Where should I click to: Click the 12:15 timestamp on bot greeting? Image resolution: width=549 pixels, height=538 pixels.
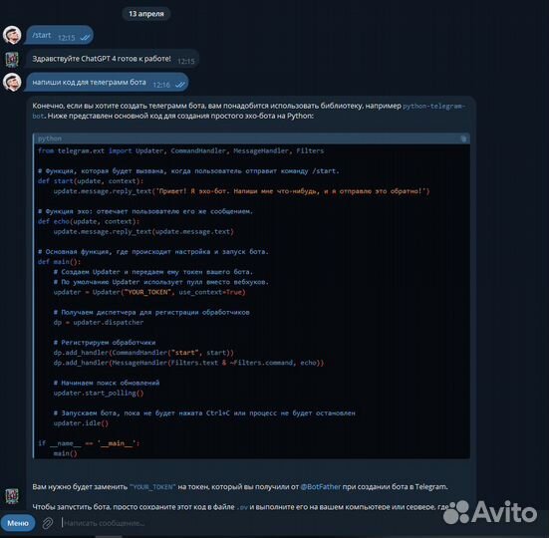tap(186, 61)
